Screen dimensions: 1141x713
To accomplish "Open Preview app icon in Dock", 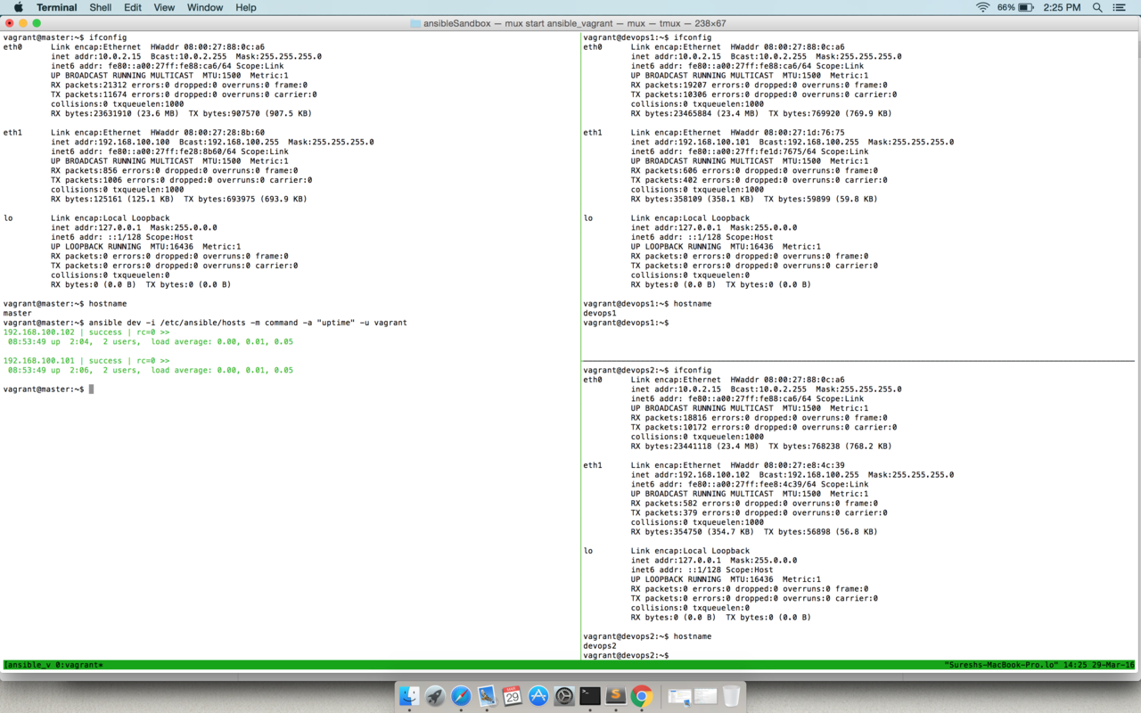I will coord(487,695).
